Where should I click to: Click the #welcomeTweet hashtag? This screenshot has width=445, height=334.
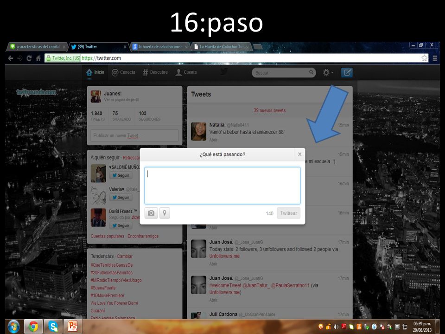[x=225, y=285]
